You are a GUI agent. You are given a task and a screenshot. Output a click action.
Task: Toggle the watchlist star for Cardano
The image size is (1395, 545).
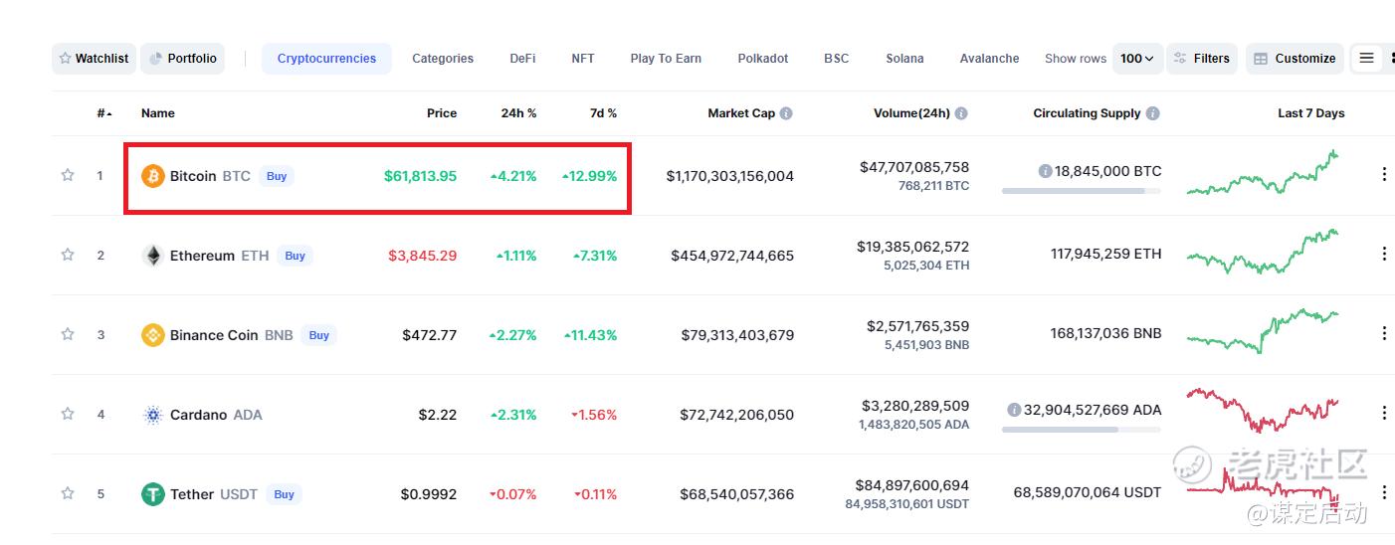tap(68, 414)
